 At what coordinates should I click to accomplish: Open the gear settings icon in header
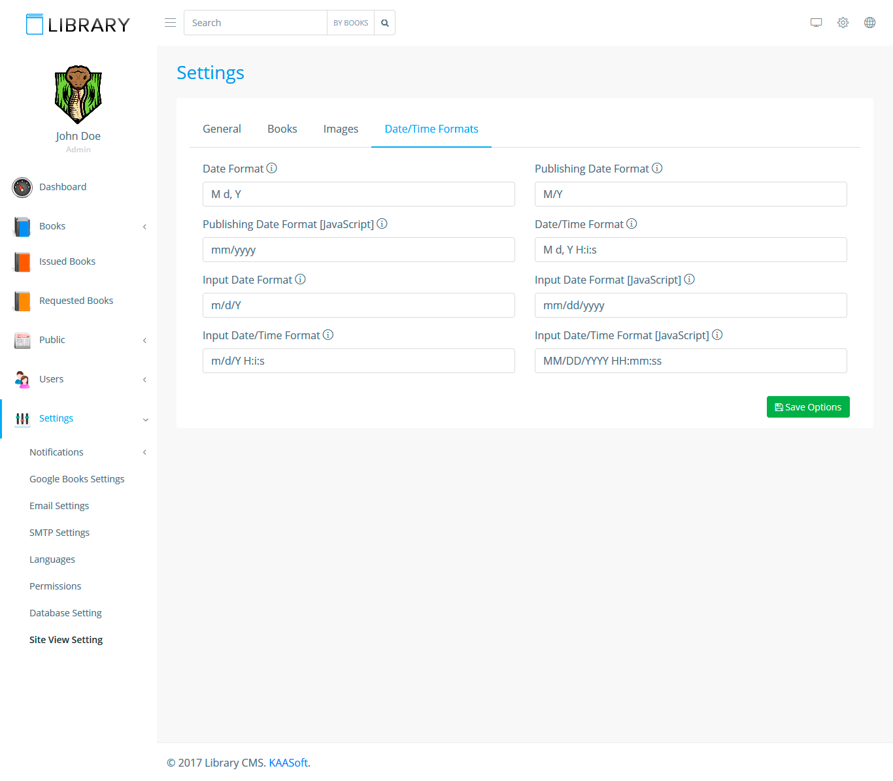pyautogui.click(x=843, y=23)
